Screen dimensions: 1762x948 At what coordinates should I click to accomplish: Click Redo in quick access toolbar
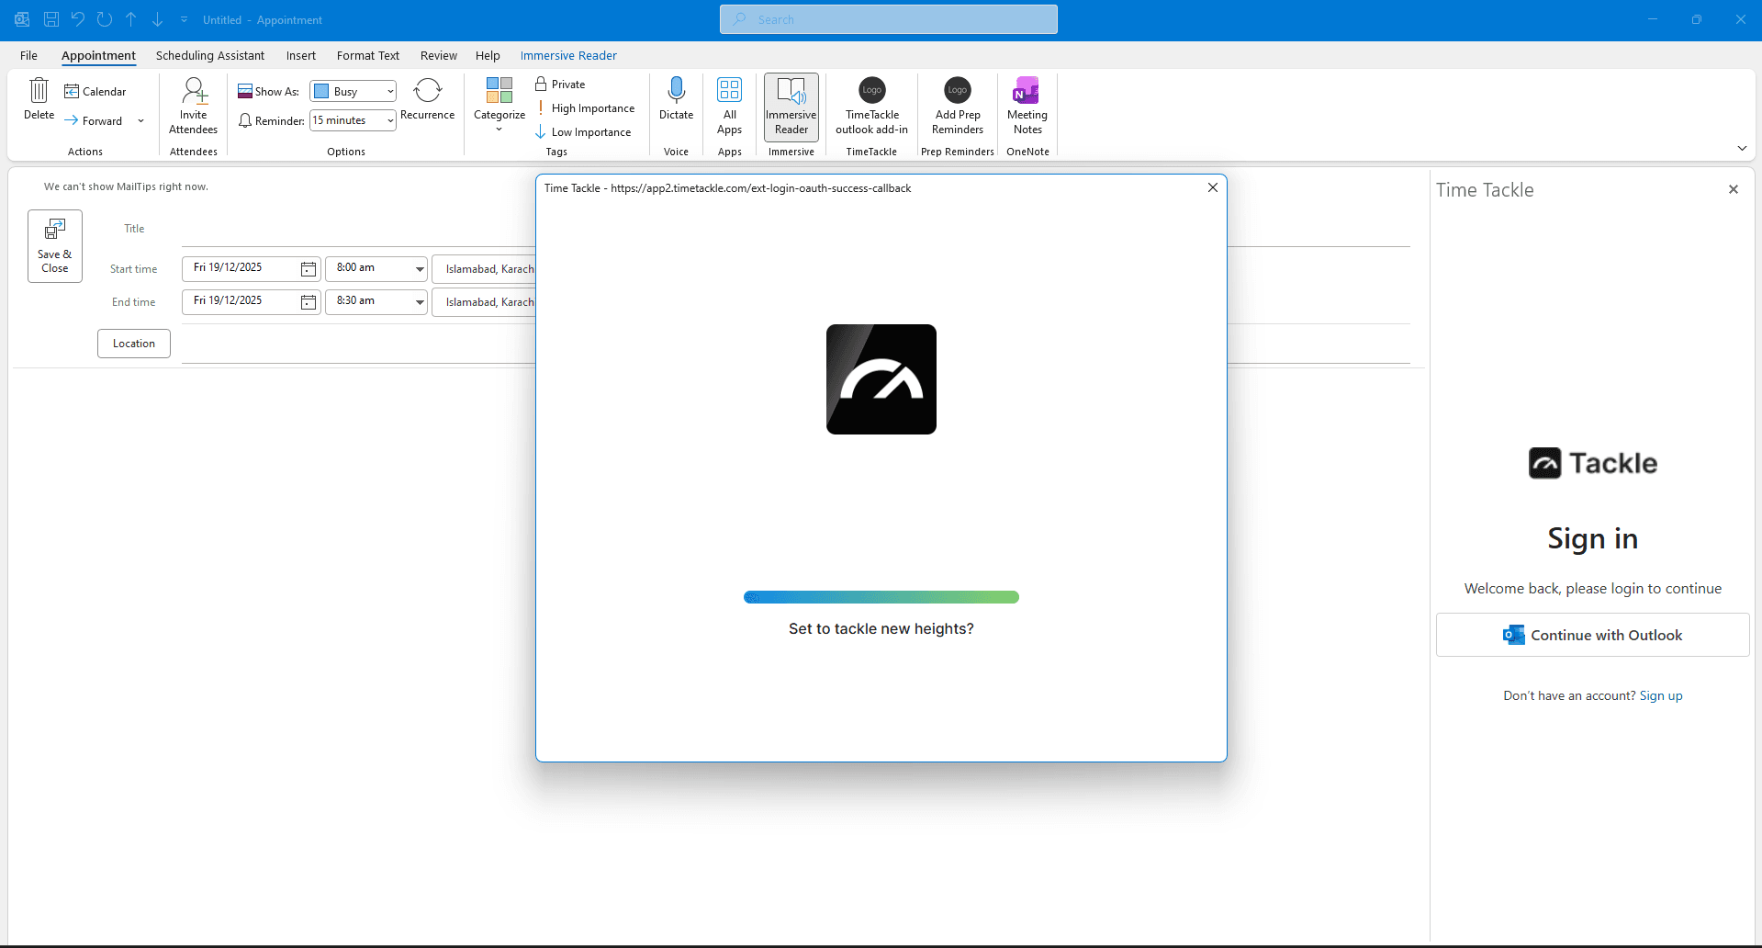[x=105, y=19]
